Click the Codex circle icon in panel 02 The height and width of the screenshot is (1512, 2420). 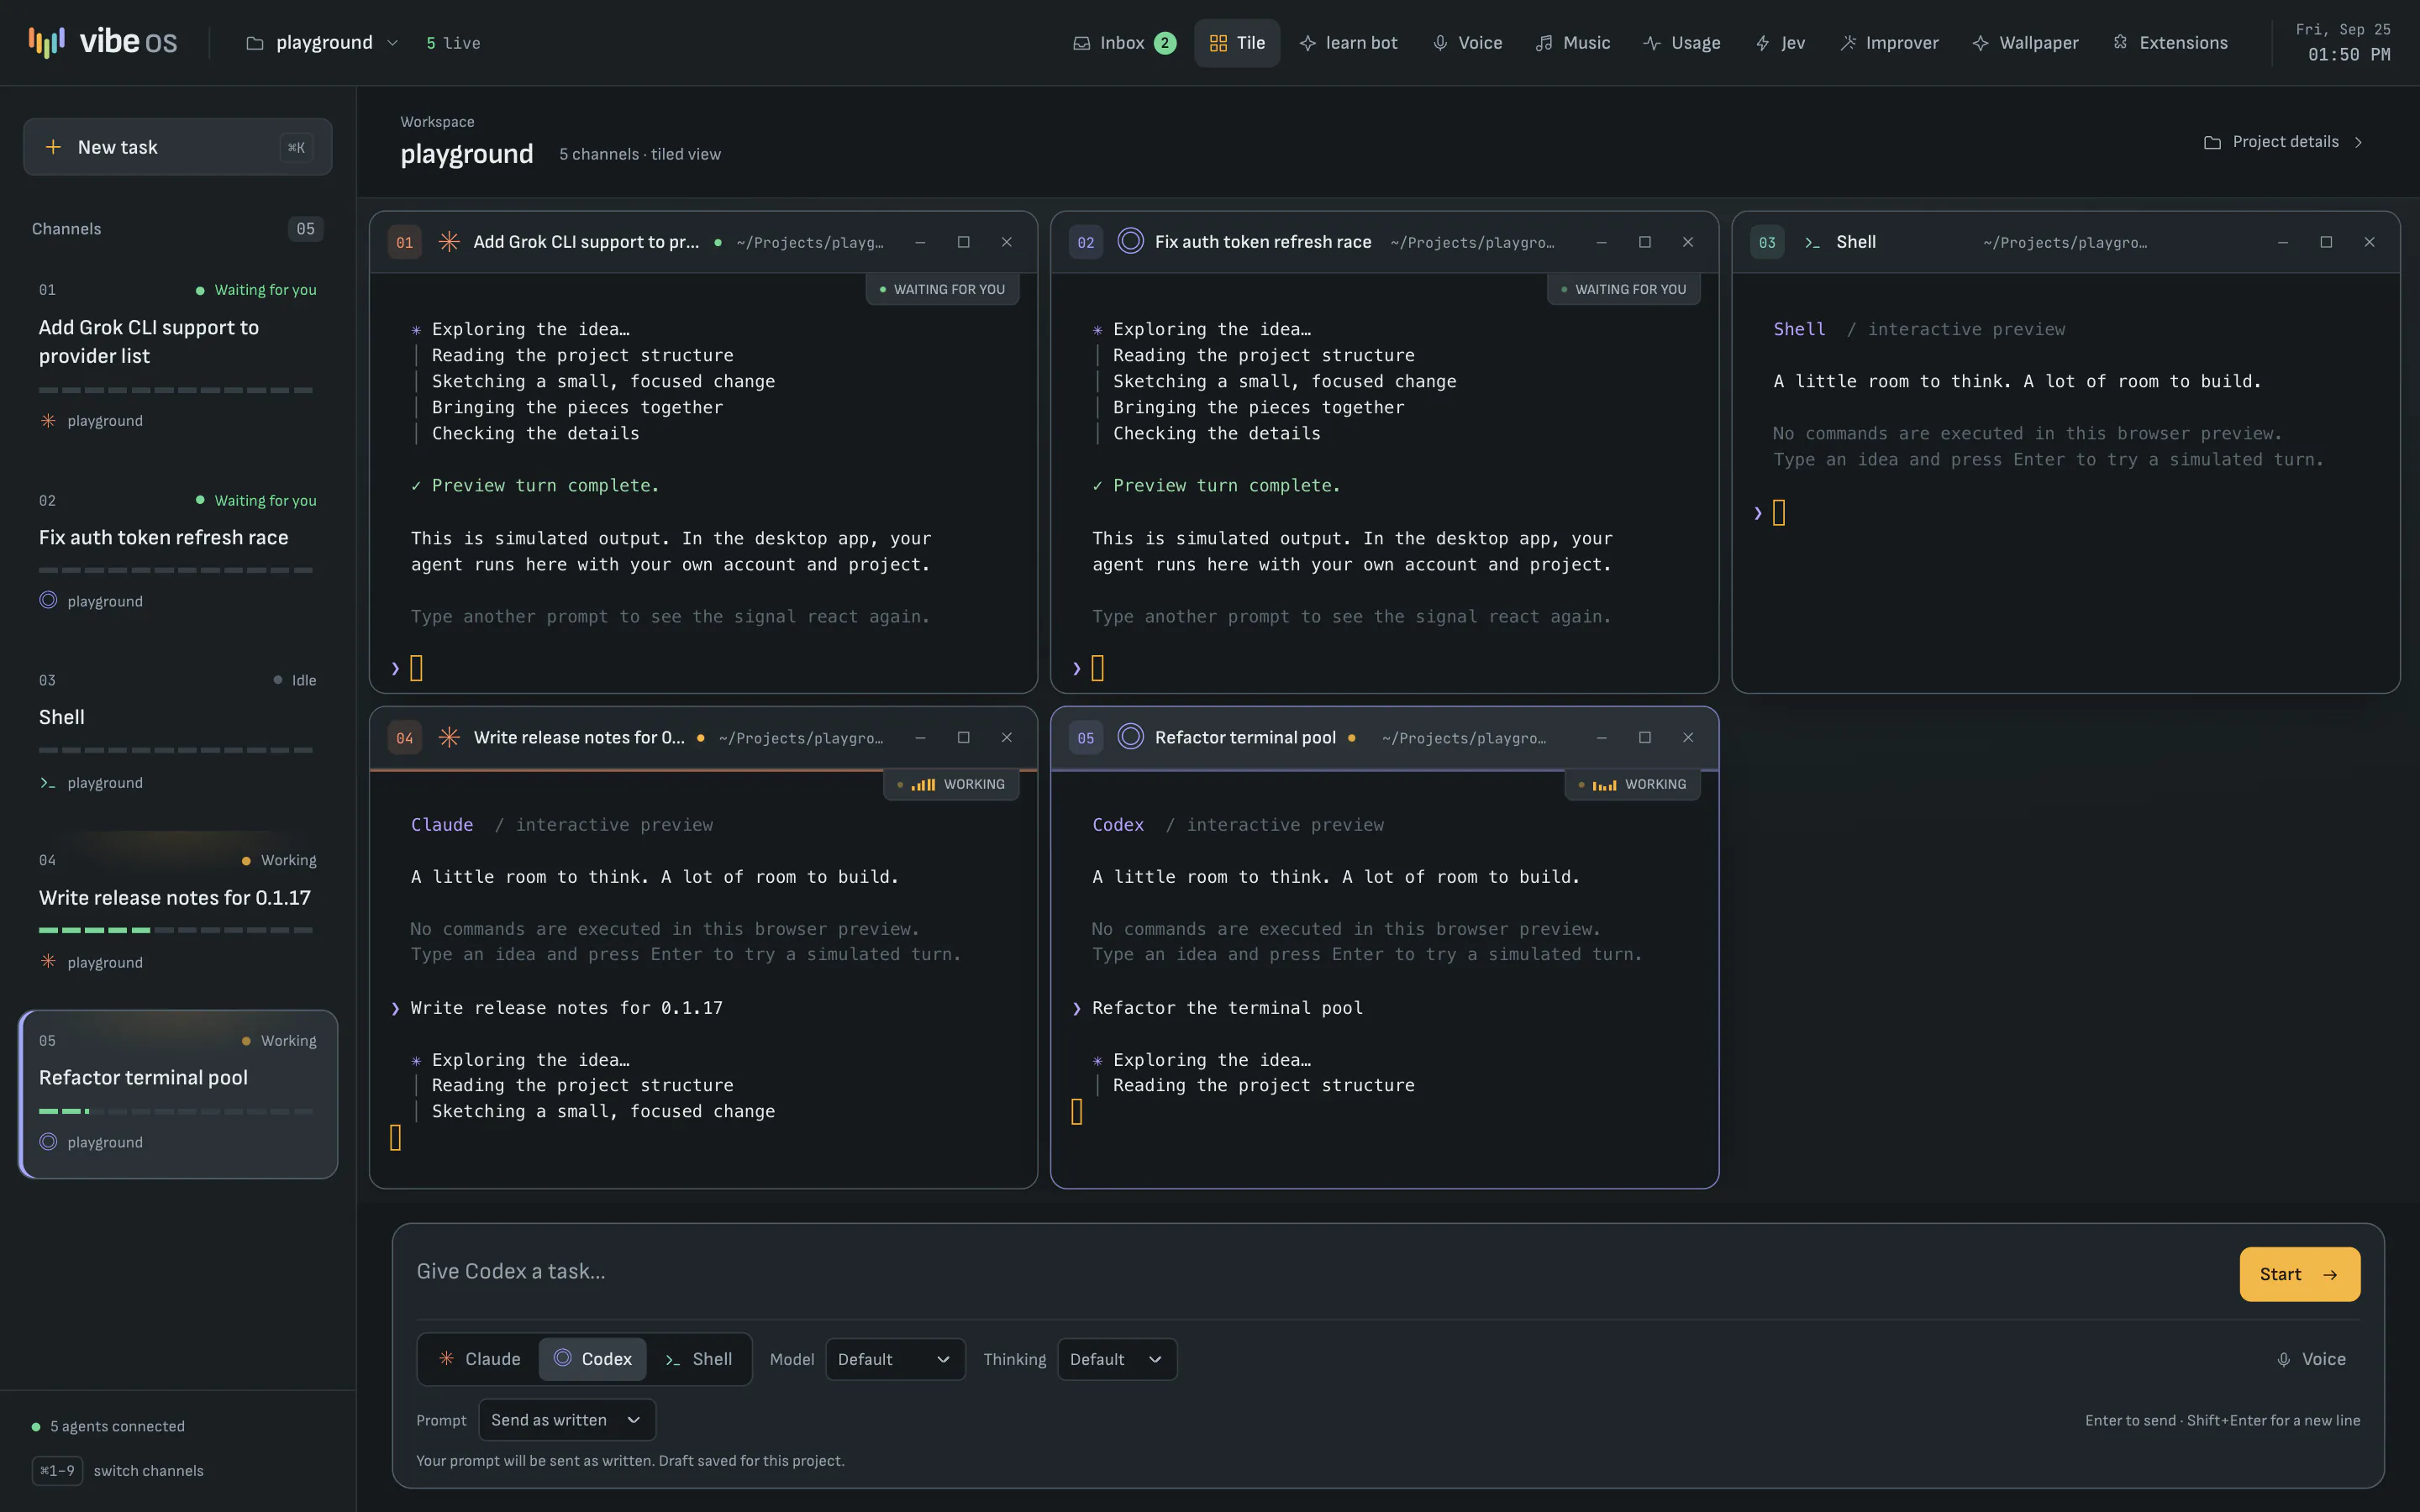pos(1130,241)
